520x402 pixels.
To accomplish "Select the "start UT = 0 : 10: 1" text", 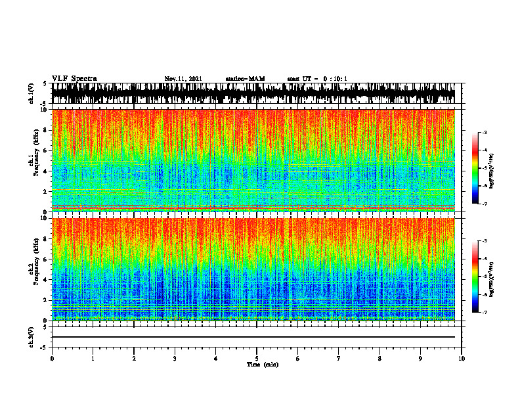I will pyautogui.click(x=317, y=79).
